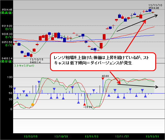Click the orange dot on the stochastic line
165x140 pixels.
click(x=32, y=105)
